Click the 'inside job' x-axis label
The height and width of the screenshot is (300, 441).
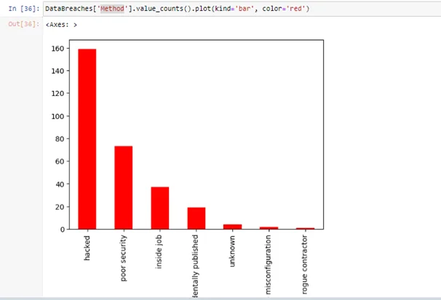point(159,252)
